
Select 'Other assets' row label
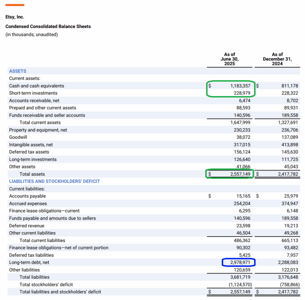[22, 167]
